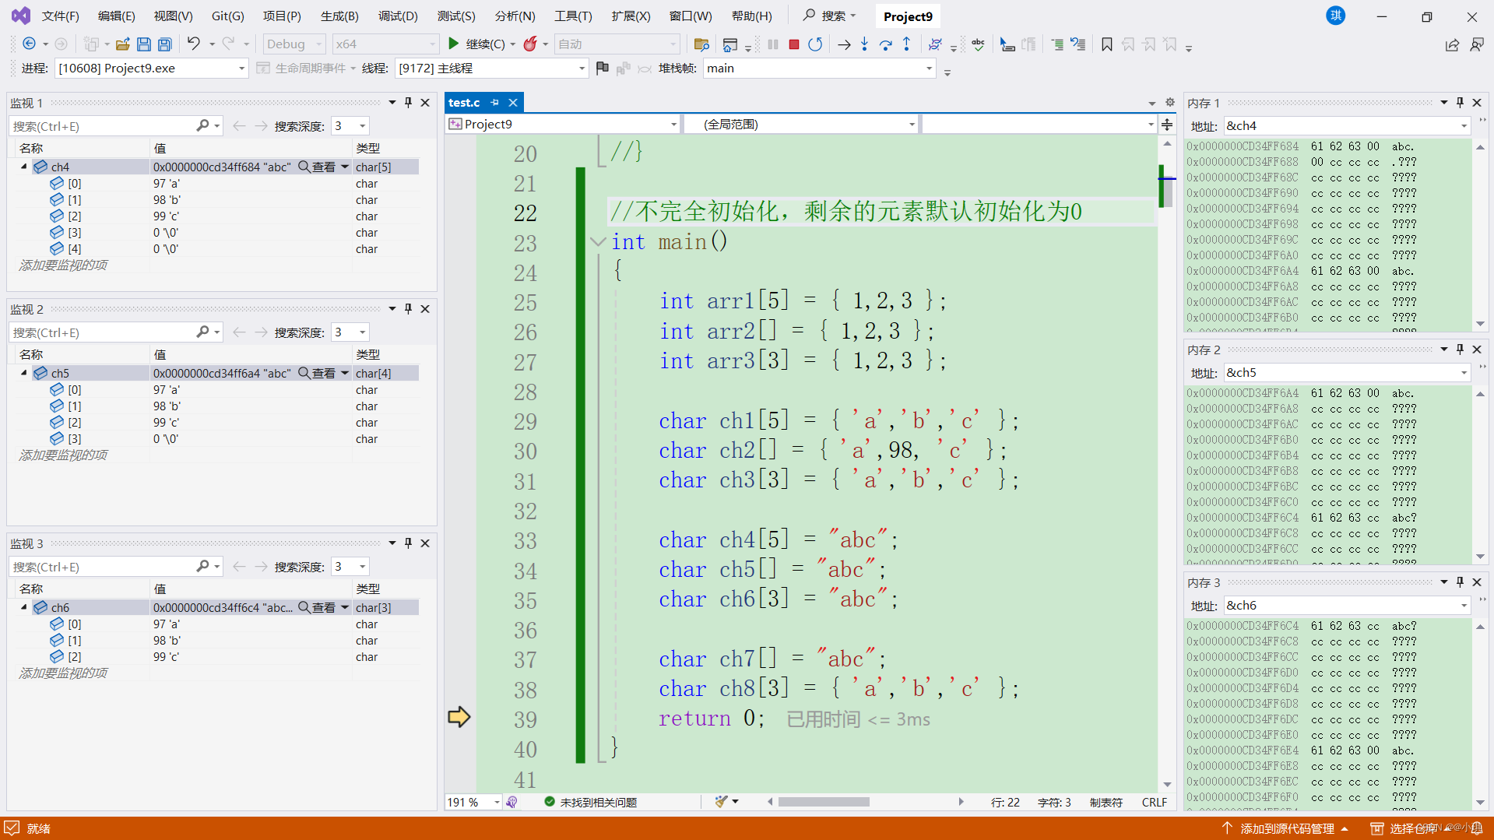Click the Undo arrow icon

(x=193, y=44)
